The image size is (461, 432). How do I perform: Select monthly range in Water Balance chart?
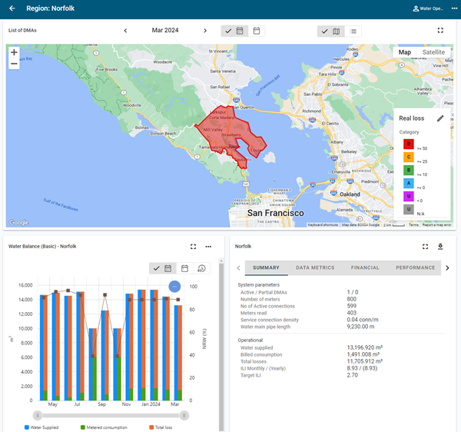pyautogui.click(x=163, y=268)
